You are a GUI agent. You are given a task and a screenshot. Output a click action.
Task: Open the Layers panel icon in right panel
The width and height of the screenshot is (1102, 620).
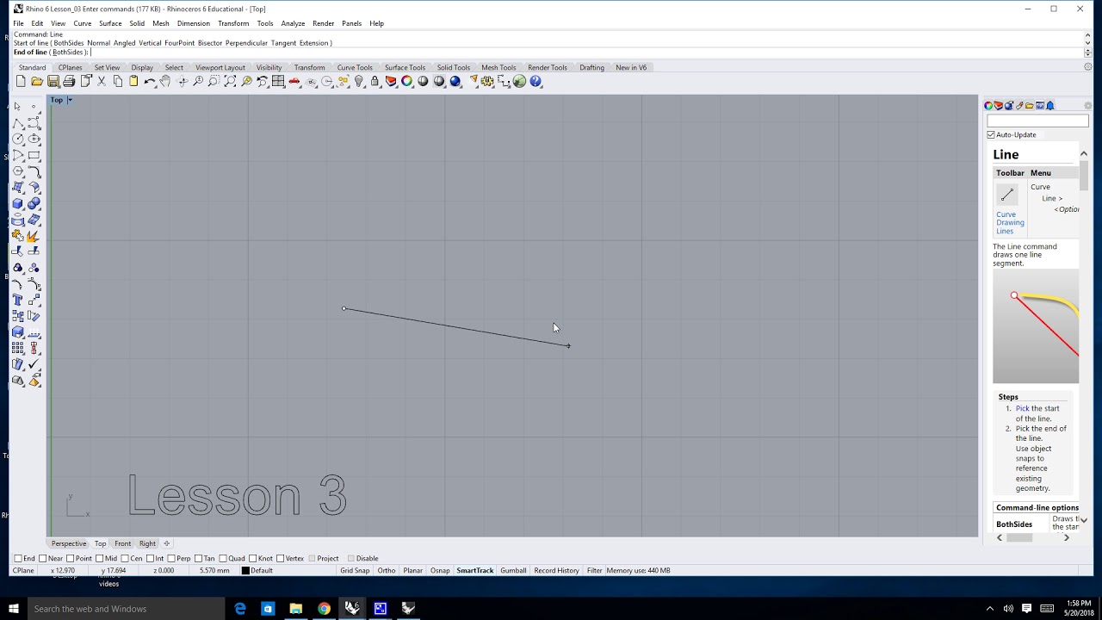point(999,105)
